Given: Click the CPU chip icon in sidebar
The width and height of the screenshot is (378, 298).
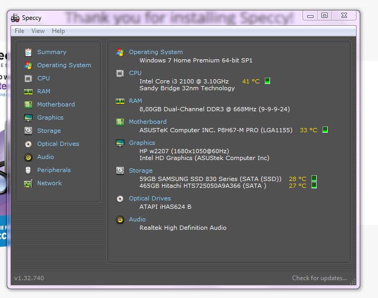Looking at the screenshot, I should [28, 78].
